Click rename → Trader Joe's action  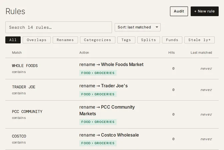tap(103, 86)
